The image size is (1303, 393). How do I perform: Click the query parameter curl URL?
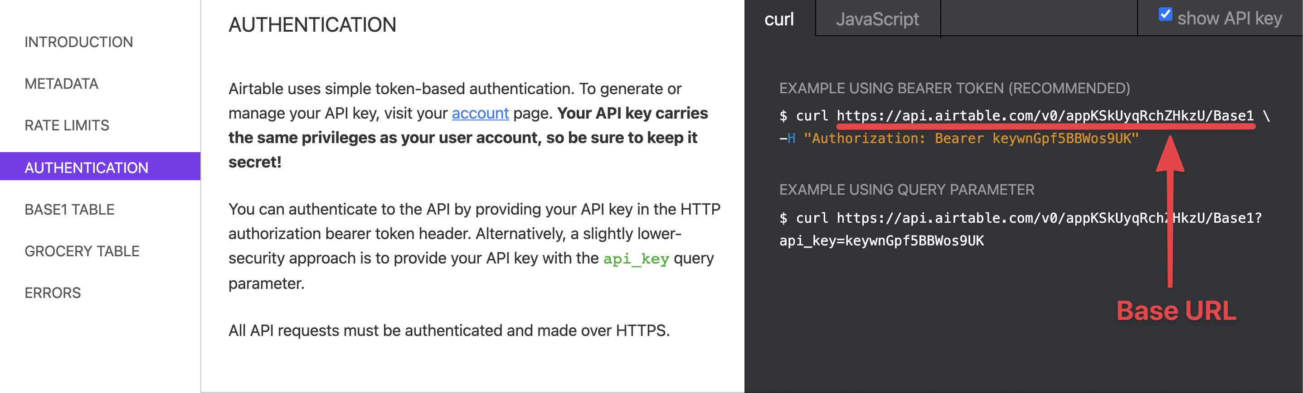point(1050,218)
